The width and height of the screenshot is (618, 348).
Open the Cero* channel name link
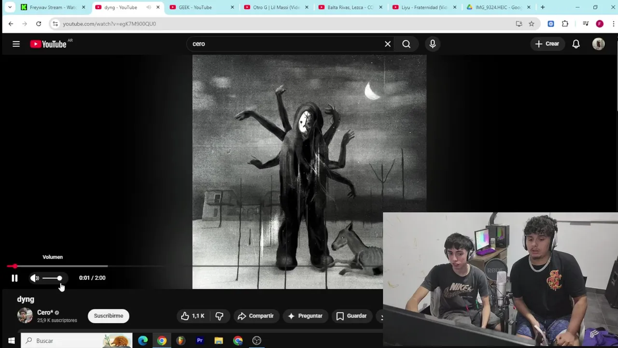pos(45,313)
